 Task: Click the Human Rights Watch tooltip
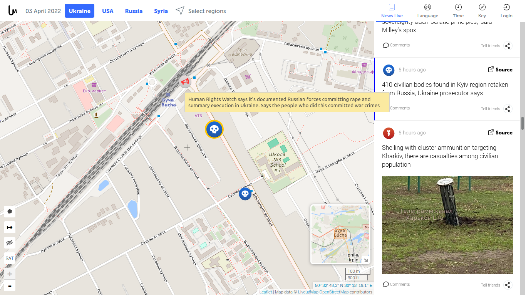coord(287,102)
